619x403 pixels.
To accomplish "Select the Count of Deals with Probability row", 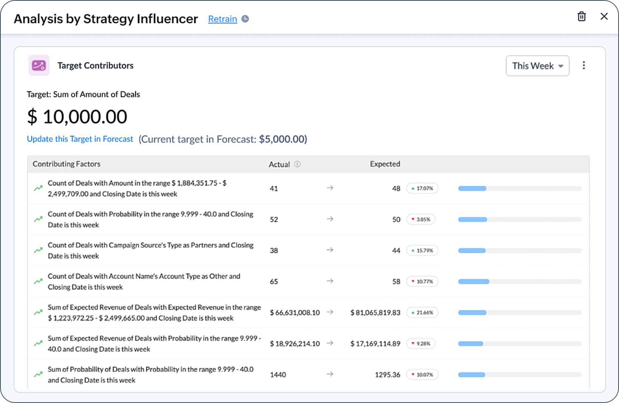I will [150, 219].
